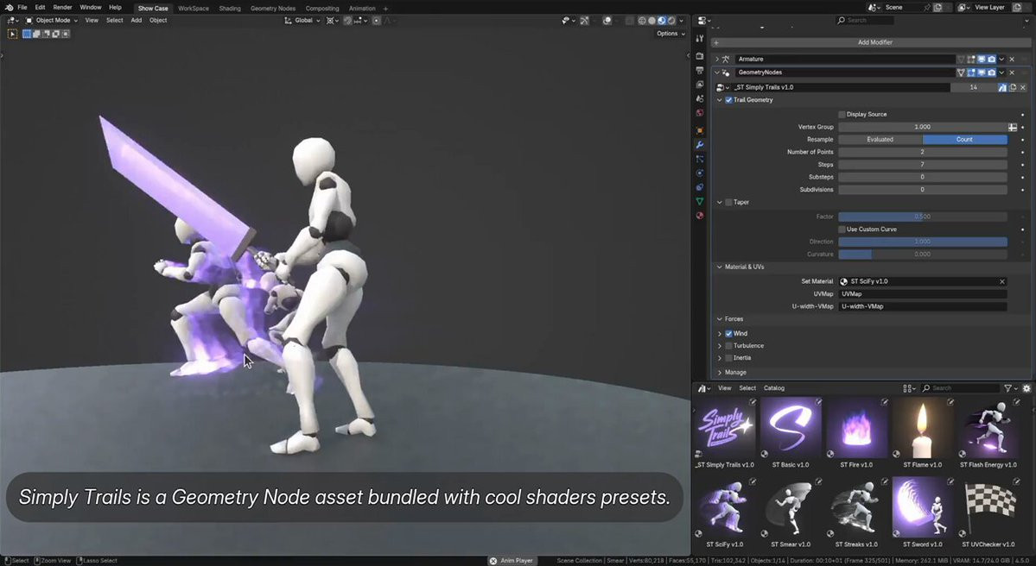Viewport: 1036px width, 566px height.
Task: Collapse the GeometryNodes modifier panel
Action: pos(717,72)
